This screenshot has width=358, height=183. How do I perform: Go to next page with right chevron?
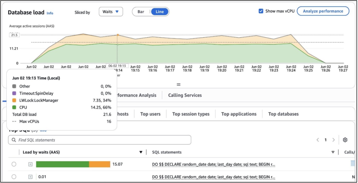[333, 140]
